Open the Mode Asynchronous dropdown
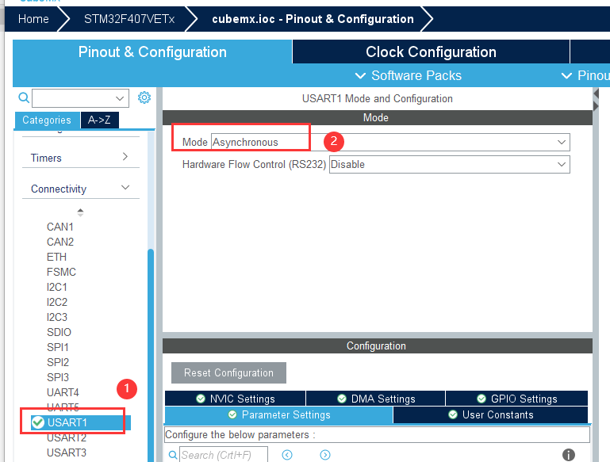Image resolution: width=610 pixels, height=462 pixels. 390,142
